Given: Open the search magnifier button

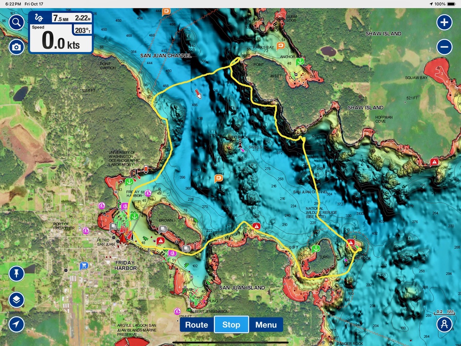Looking at the screenshot, I should coord(16,23).
